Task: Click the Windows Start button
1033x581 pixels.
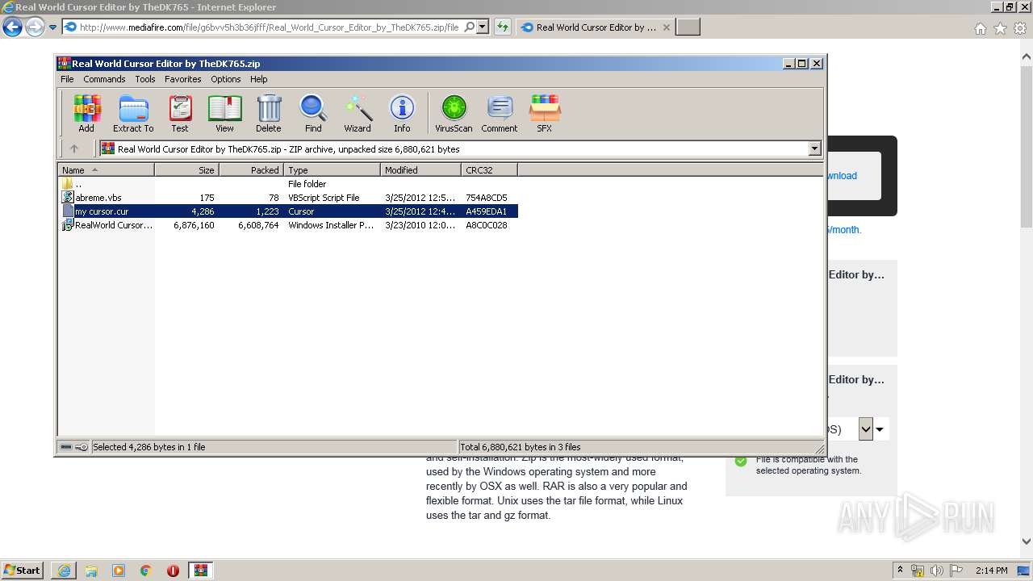Action: [x=23, y=570]
